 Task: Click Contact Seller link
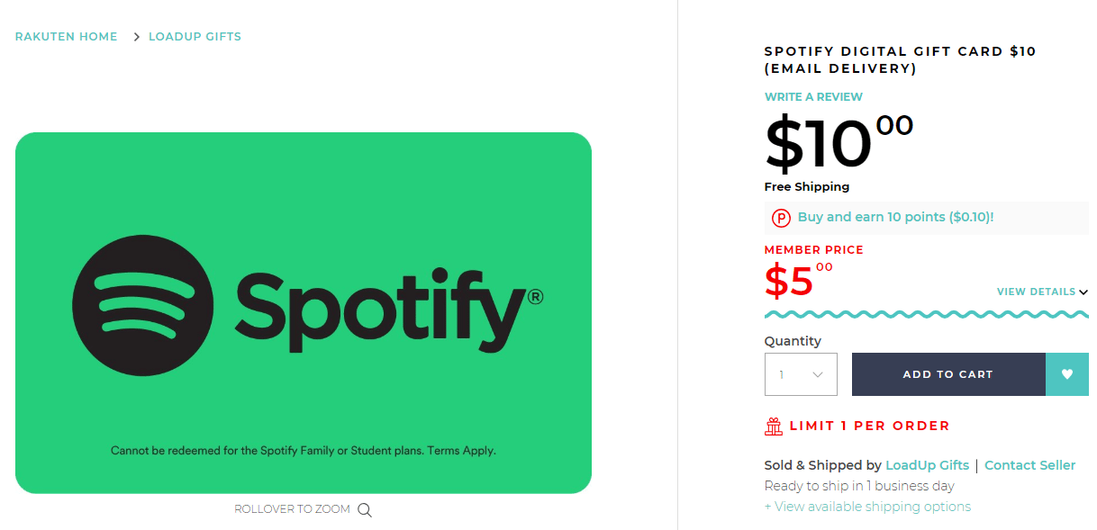[1029, 465]
